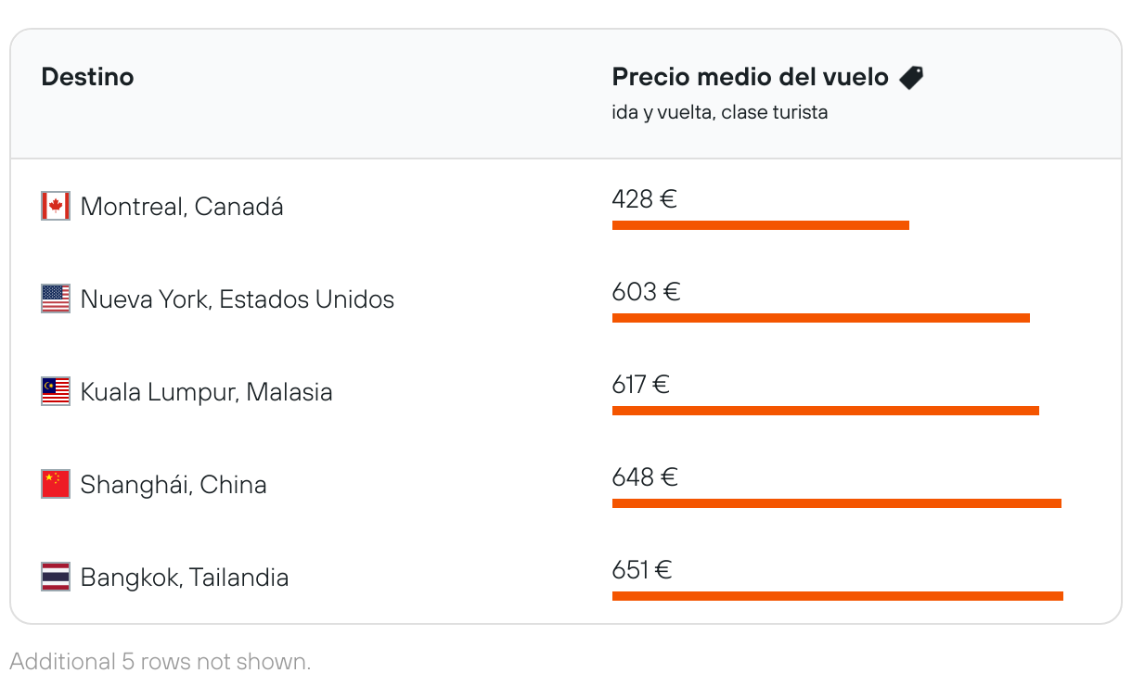Click the 'Additional 5 rows not shown' text

[160, 662]
